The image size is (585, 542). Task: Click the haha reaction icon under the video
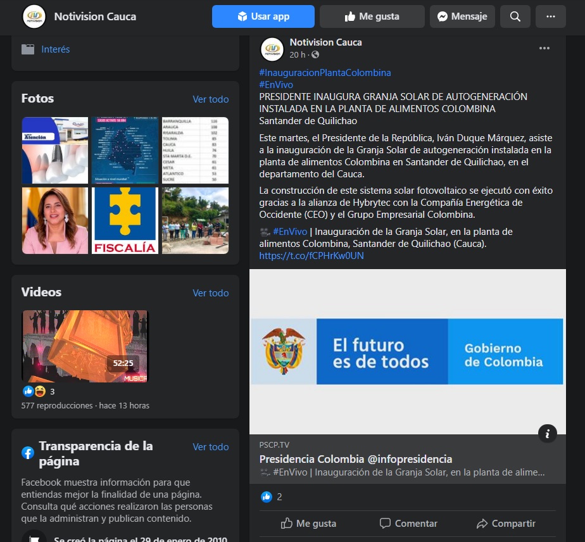coord(40,391)
